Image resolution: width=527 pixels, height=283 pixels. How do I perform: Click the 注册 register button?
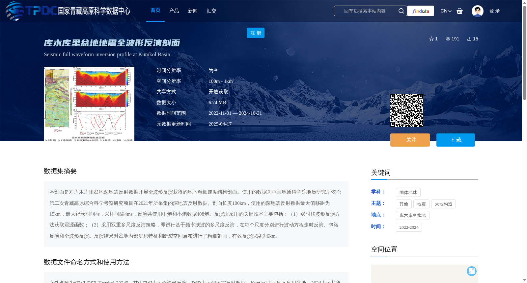click(x=256, y=33)
